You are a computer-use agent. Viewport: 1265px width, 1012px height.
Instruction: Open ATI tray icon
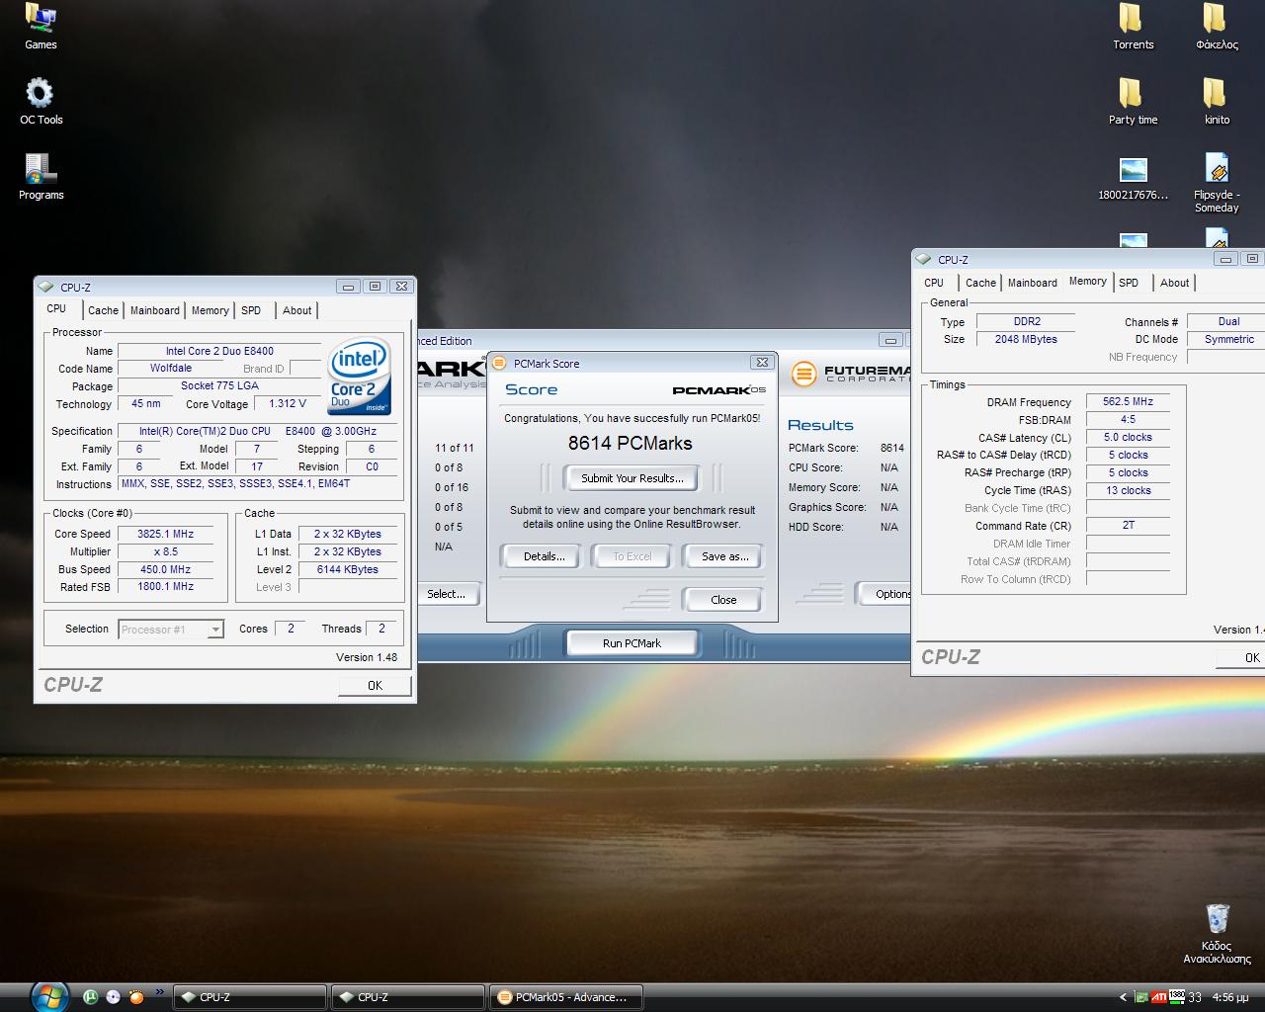(1159, 997)
